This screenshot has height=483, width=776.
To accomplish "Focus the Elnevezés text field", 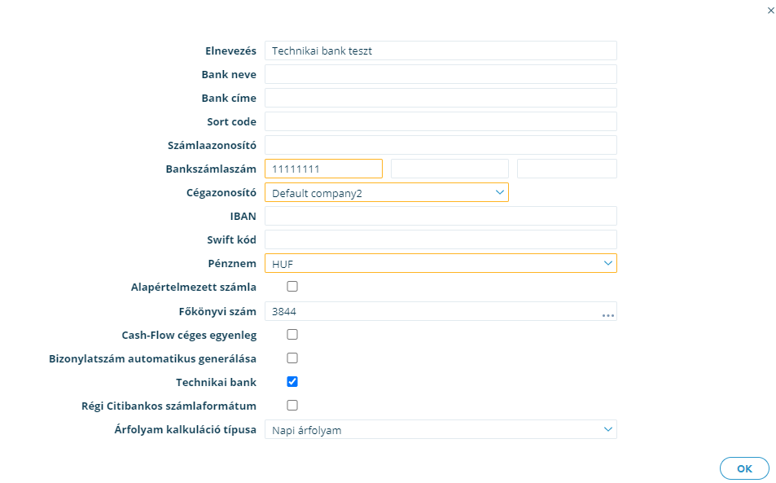I will 441,50.
